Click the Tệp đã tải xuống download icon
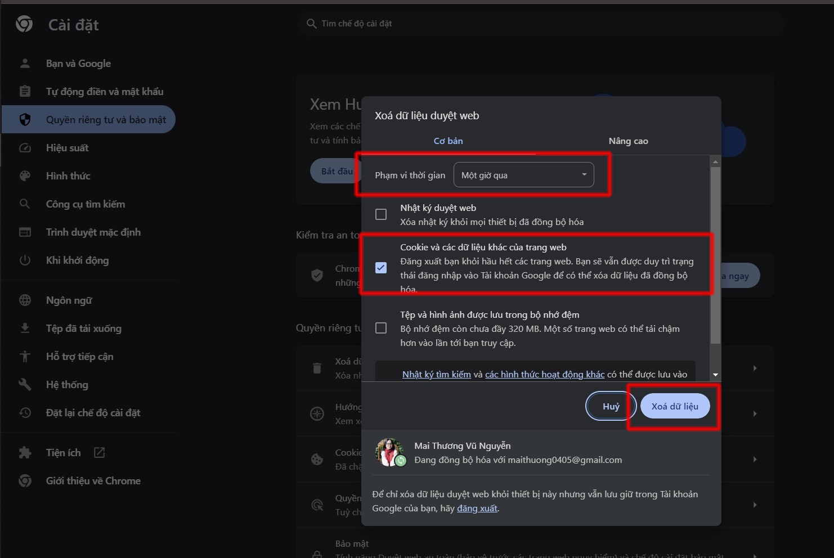 click(25, 328)
